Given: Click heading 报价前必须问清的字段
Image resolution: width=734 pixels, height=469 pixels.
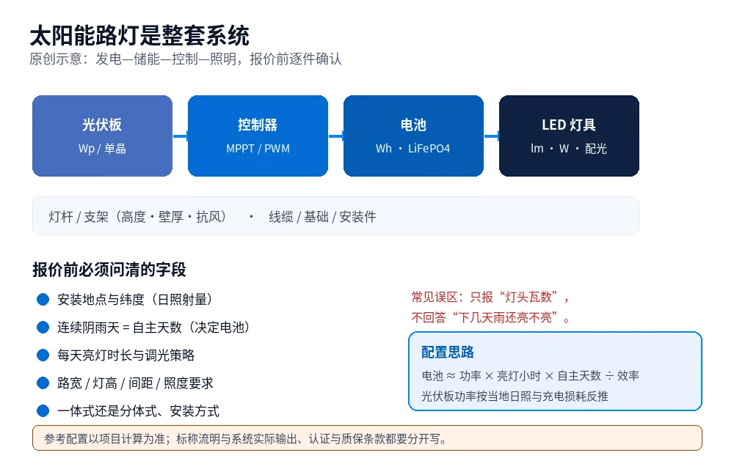Looking at the screenshot, I should pyautogui.click(x=109, y=270).
